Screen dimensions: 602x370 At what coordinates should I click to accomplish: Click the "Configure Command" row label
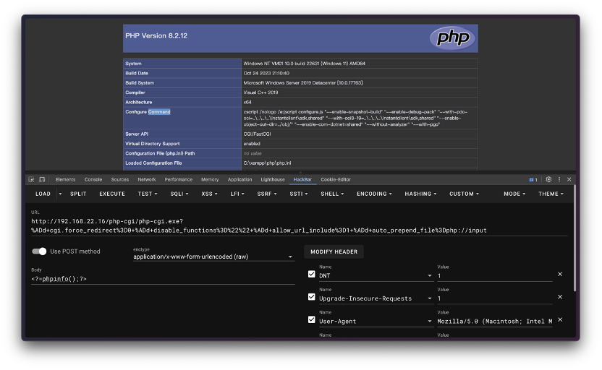point(148,111)
